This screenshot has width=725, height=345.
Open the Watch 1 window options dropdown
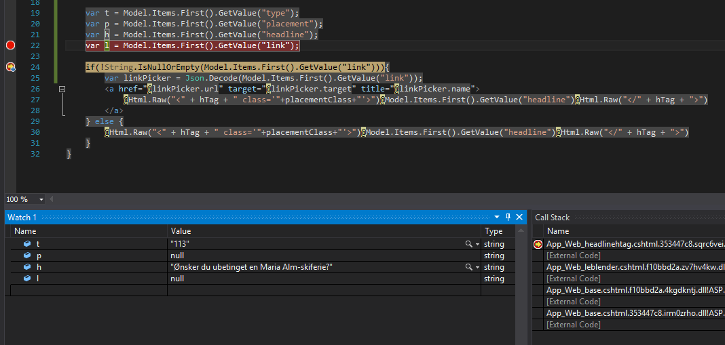(x=497, y=217)
